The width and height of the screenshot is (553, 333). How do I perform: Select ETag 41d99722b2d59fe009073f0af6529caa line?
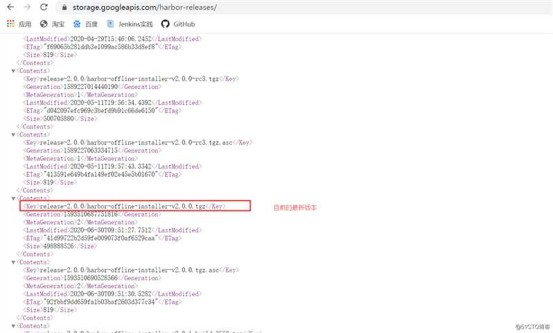coord(103,239)
